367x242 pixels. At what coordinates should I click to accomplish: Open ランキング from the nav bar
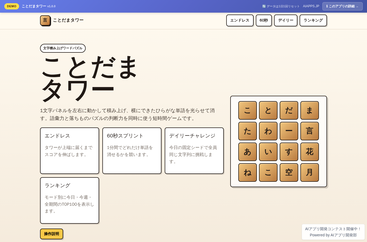pos(313,20)
